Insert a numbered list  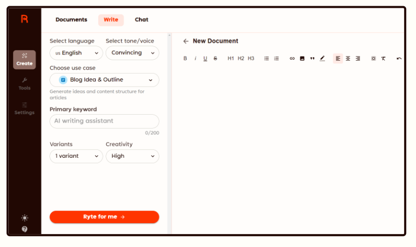[277, 59]
